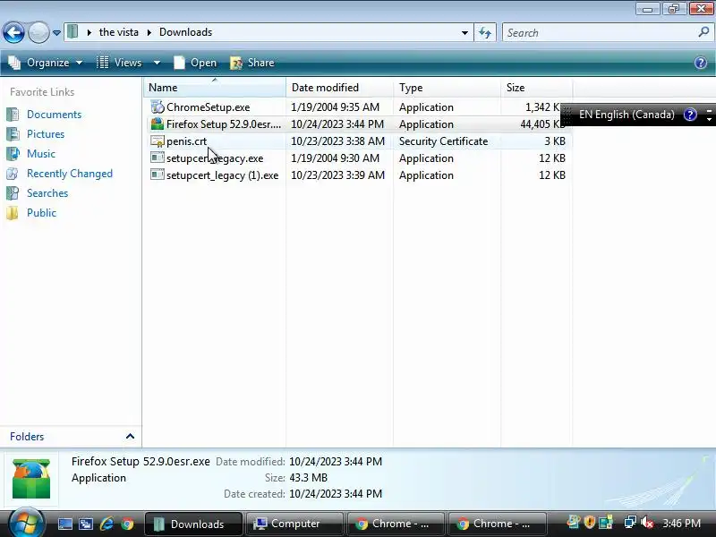This screenshot has height=537, width=716.
Task: Click the greyed Forward arrow button
Action: coord(38,33)
